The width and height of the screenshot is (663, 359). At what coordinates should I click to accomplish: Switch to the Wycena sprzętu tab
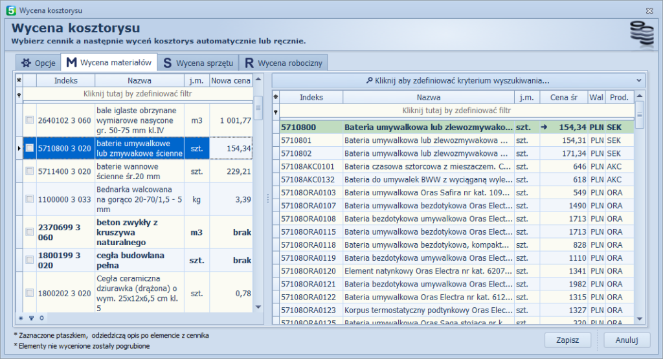point(197,63)
